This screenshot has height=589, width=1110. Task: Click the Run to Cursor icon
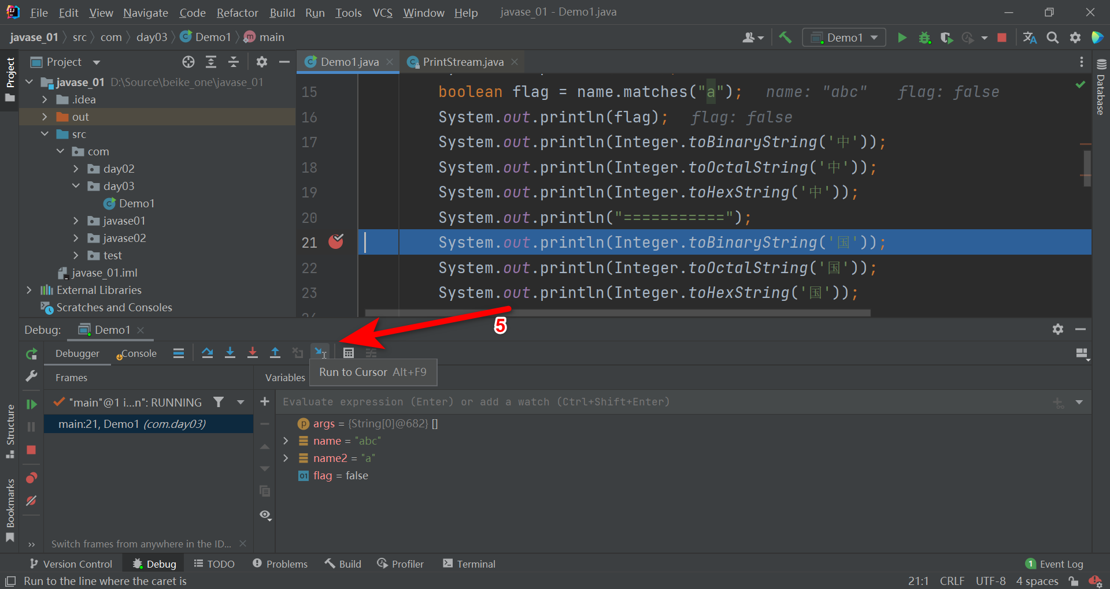click(x=320, y=353)
